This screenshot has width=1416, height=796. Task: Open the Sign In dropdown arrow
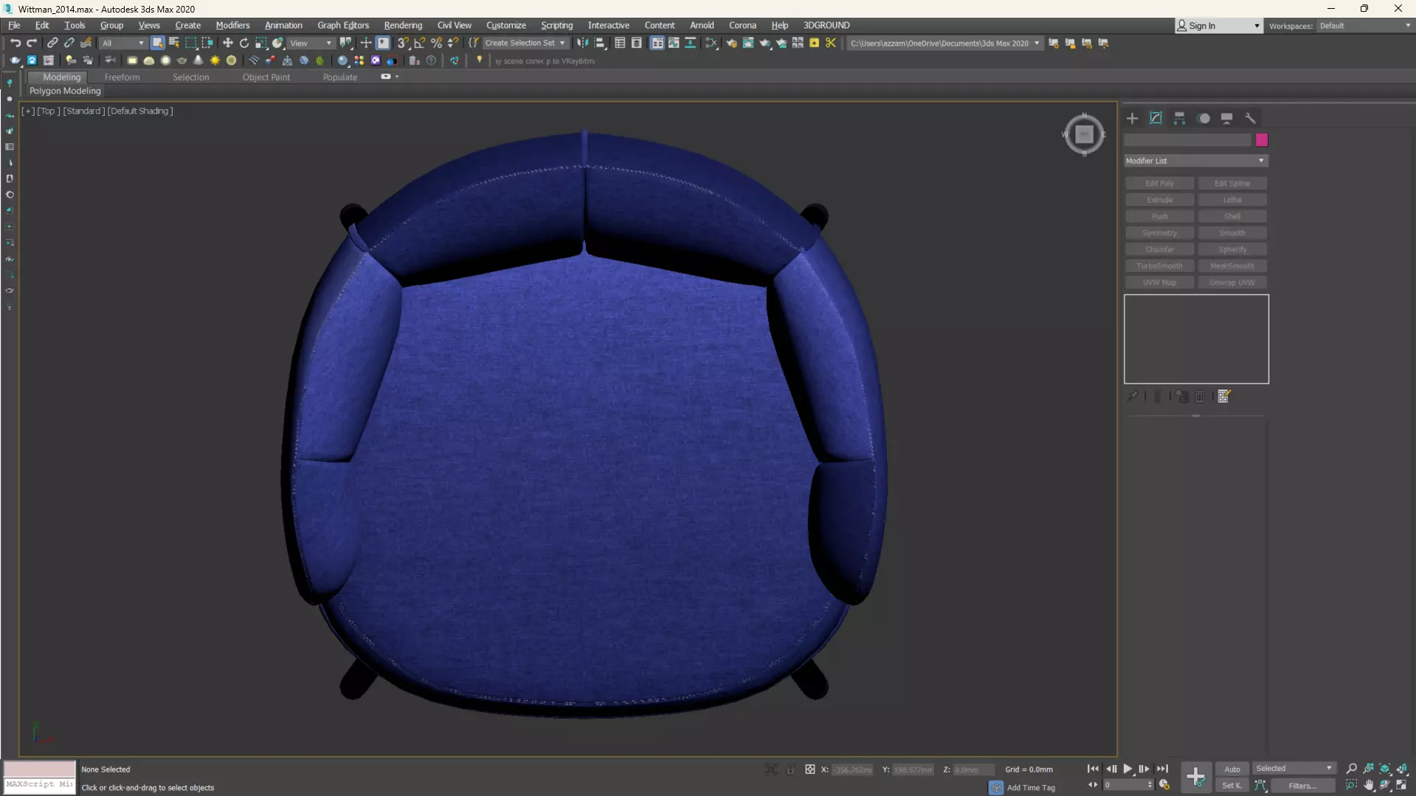(x=1257, y=26)
